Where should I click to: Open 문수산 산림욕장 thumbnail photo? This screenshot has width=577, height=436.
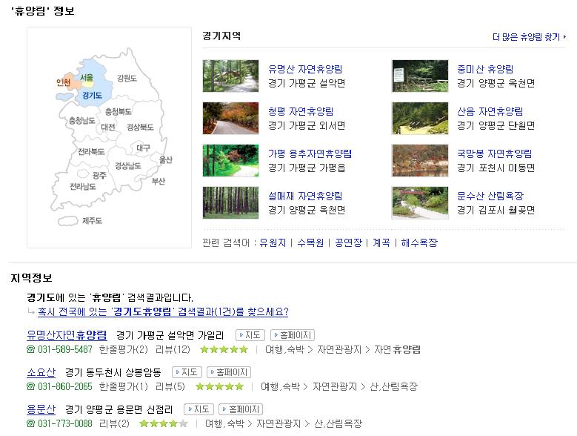pos(420,203)
